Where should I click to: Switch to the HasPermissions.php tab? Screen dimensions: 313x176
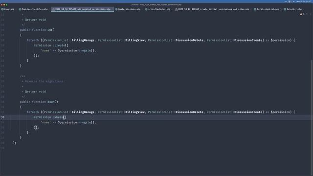(x=128, y=9)
